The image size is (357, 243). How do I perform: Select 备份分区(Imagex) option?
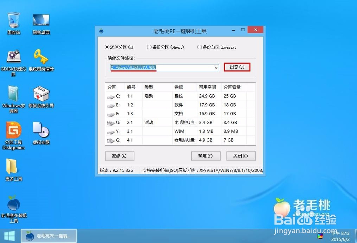(x=200, y=47)
